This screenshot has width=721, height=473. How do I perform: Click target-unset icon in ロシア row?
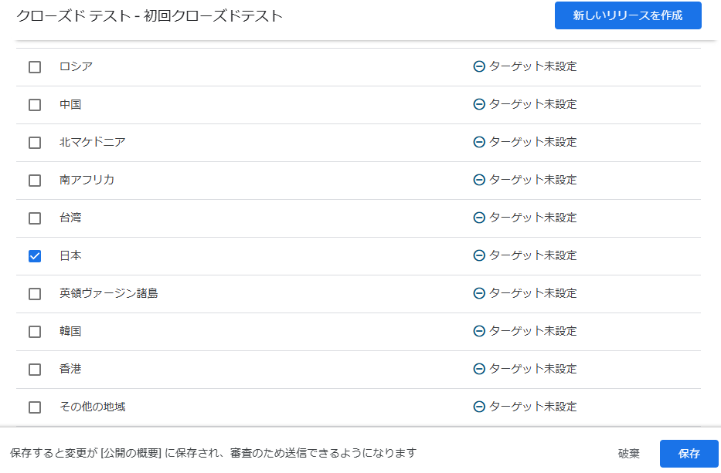(479, 66)
